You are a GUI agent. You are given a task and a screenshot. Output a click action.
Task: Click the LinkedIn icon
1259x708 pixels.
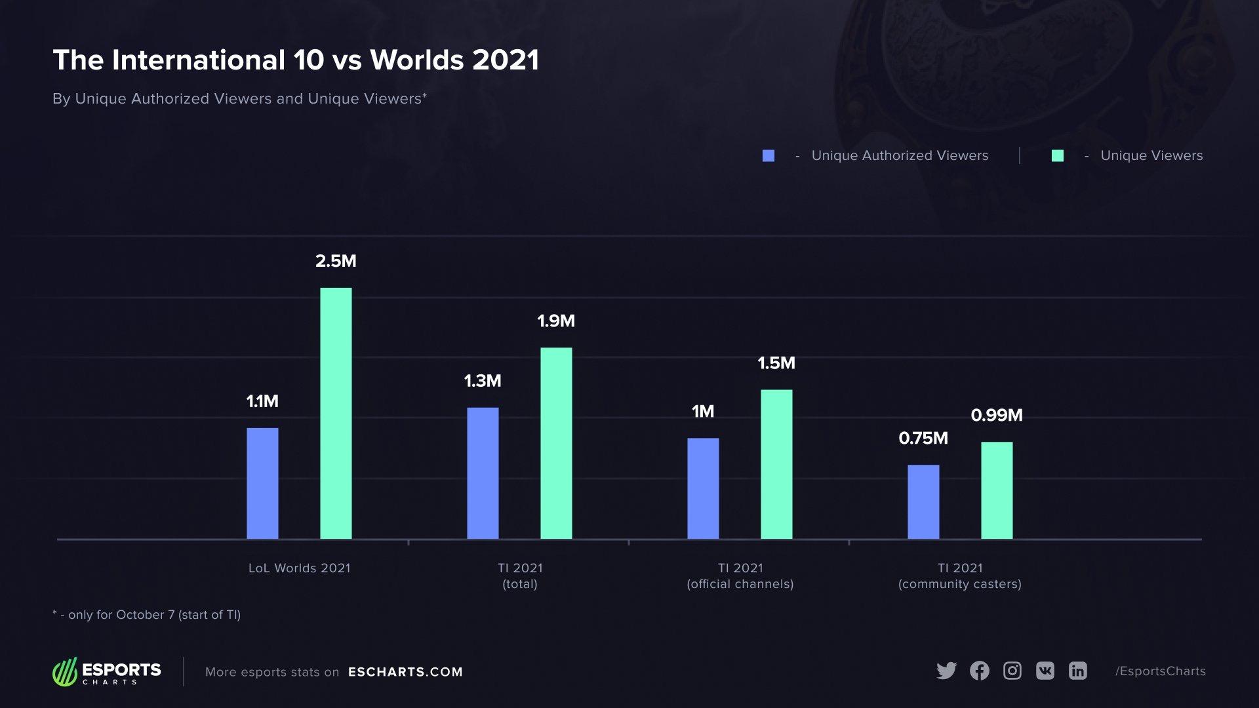[1078, 671]
